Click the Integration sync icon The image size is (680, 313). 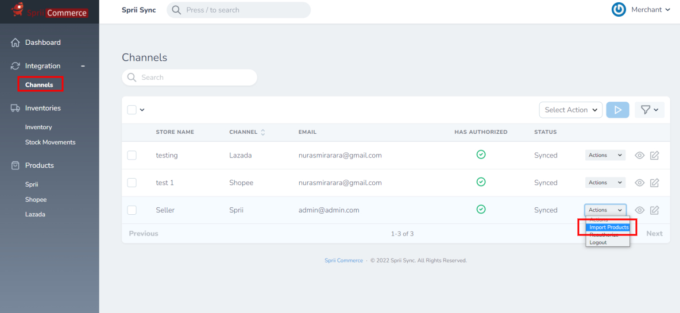15,66
